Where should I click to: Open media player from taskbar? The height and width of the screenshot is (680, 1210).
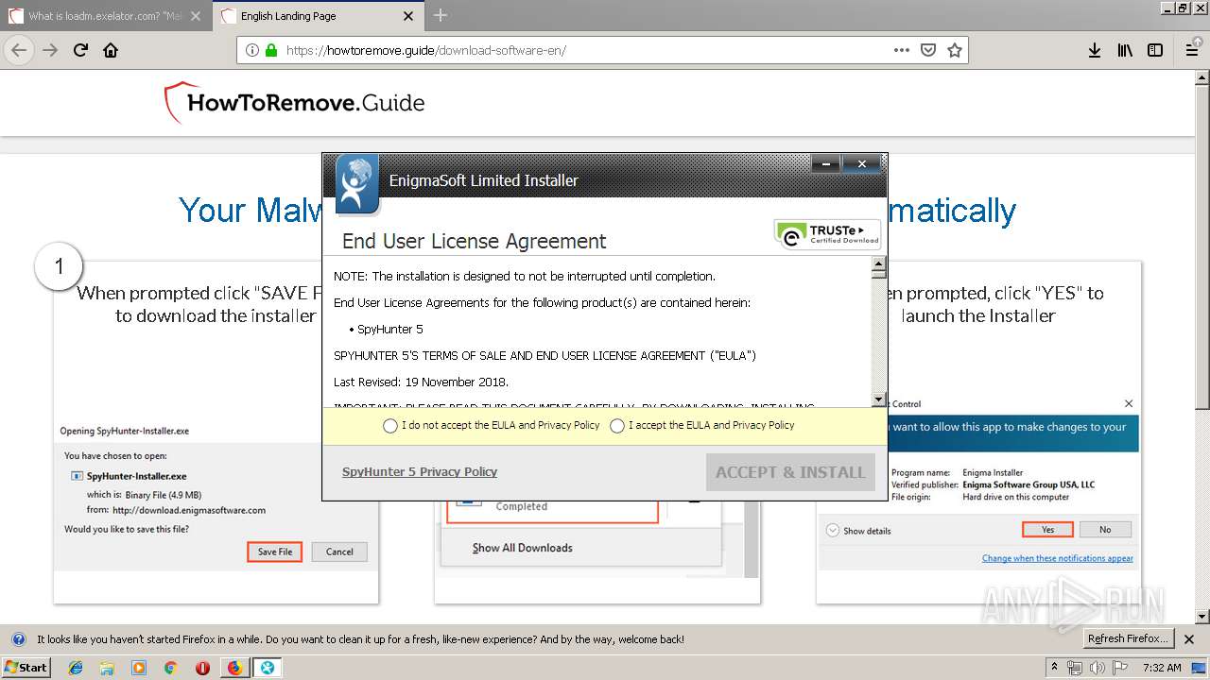139,668
